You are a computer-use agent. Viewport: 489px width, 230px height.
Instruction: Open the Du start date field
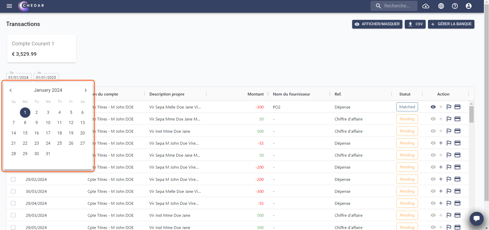click(19, 77)
